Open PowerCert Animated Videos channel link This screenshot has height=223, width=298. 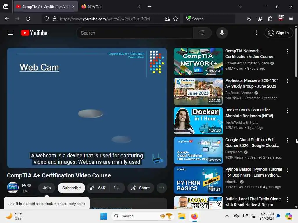247,63
